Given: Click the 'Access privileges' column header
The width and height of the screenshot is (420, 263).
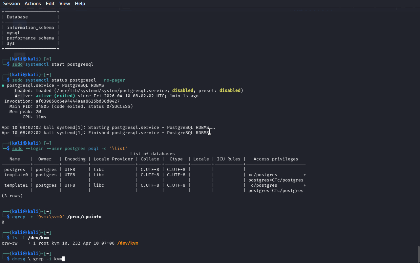Looking at the screenshot, I should 276,159.
